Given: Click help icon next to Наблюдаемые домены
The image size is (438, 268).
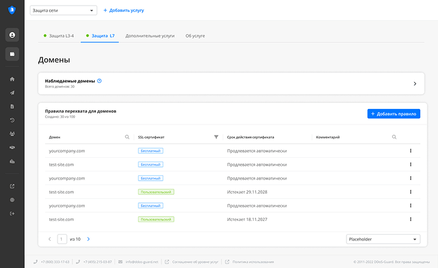Looking at the screenshot, I should click(x=100, y=81).
